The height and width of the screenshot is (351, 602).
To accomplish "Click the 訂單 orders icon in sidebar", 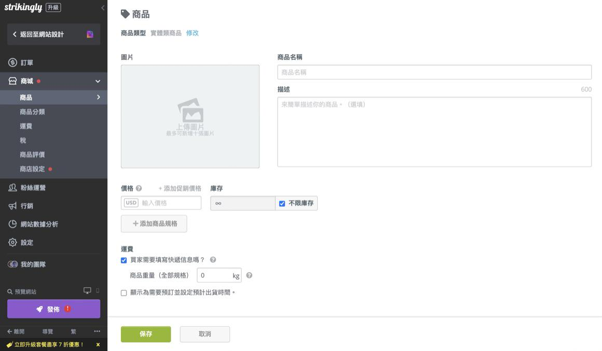I will tap(12, 63).
